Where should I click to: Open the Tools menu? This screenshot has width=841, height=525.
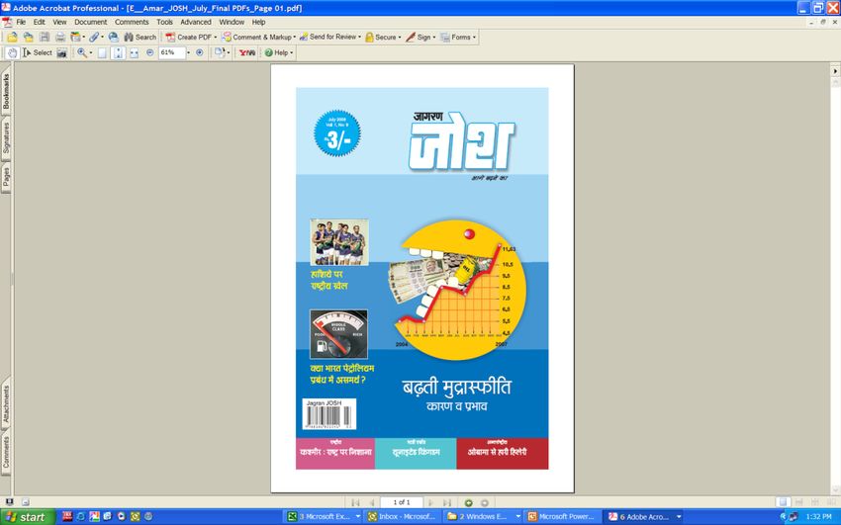[x=164, y=22]
